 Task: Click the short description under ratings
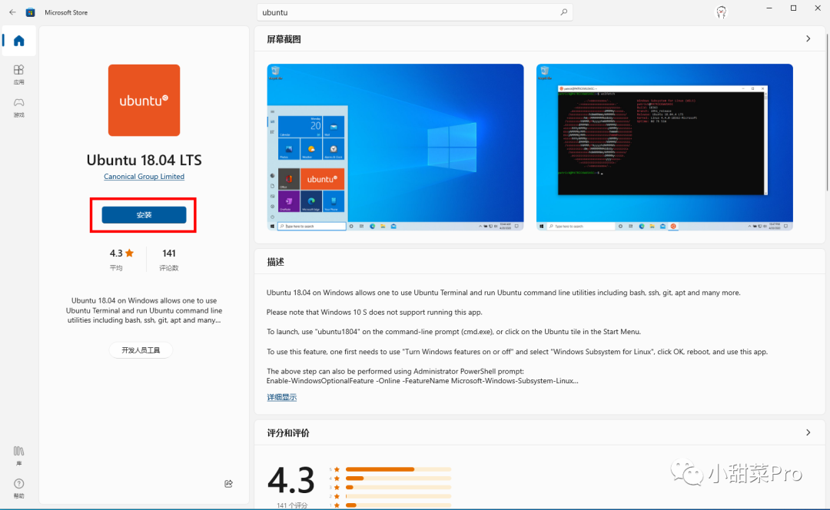pyautogui.click(x=144, y=310)
